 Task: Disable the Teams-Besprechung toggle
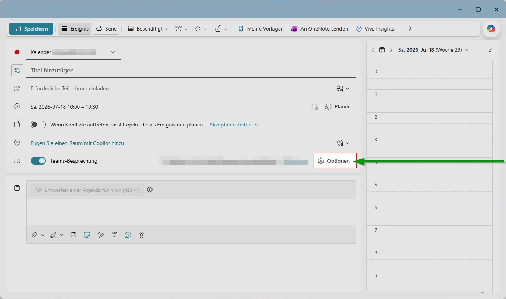(38, 161)
